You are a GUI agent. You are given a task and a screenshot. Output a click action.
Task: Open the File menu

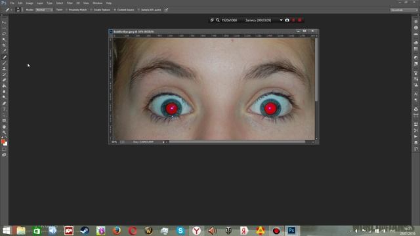coord(12,3)
